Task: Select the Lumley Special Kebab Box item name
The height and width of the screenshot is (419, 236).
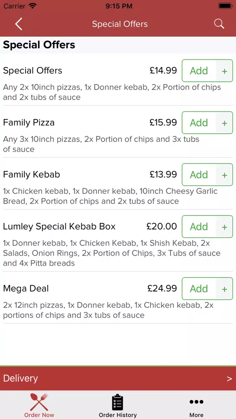Action: pos(59,227)
